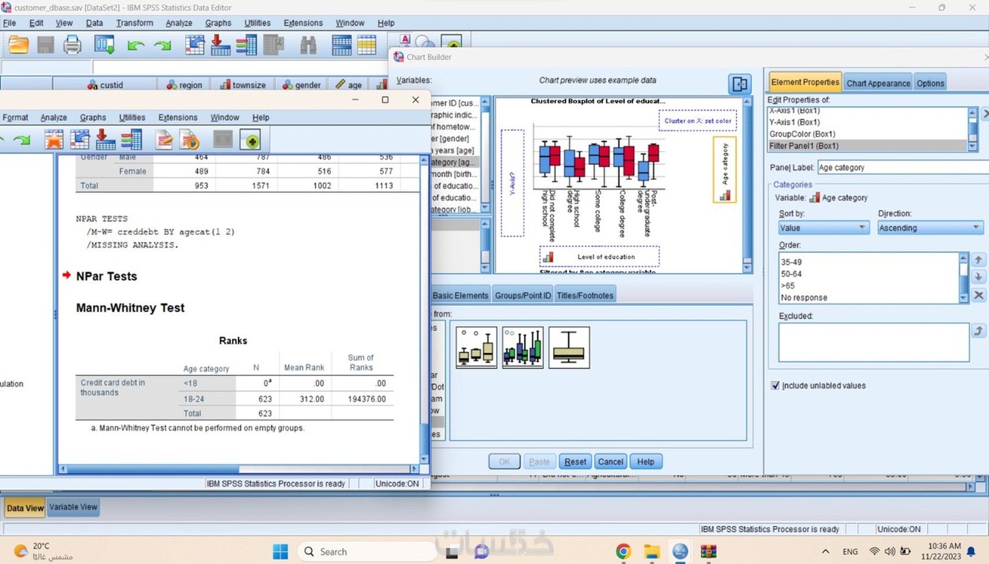Restore excluded category with the return arrow
This screenshot has height=564, width=989.
coord(979,331)
